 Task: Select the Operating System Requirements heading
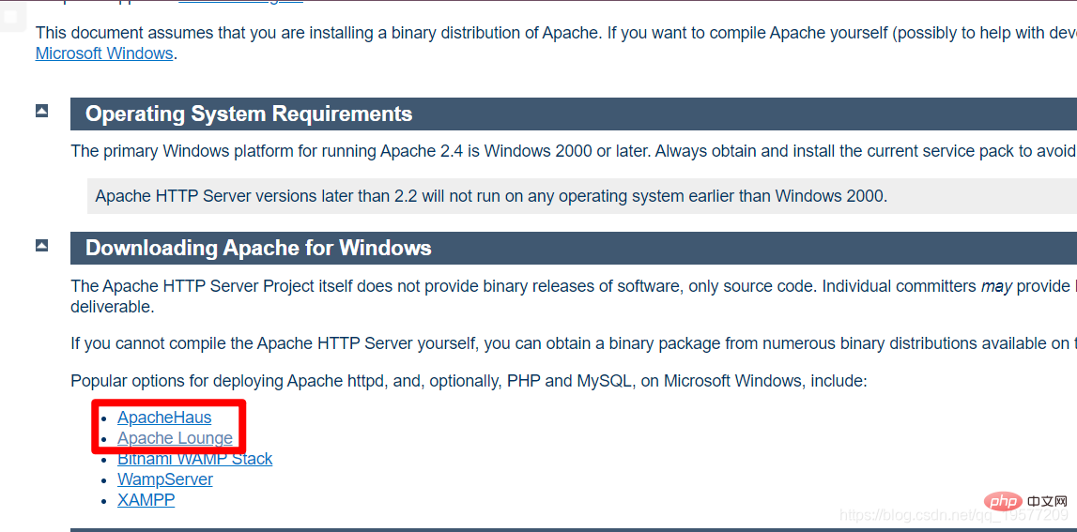[249, 114]
